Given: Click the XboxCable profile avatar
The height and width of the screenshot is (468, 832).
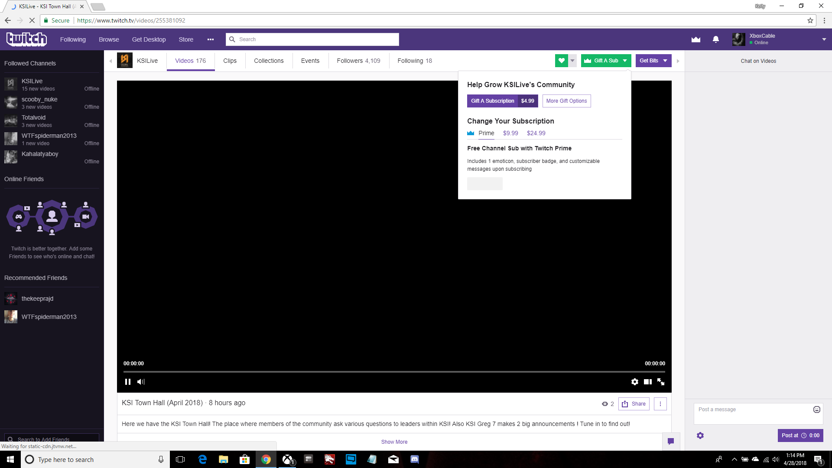Looking at the screenshot, I should point(739,39).
